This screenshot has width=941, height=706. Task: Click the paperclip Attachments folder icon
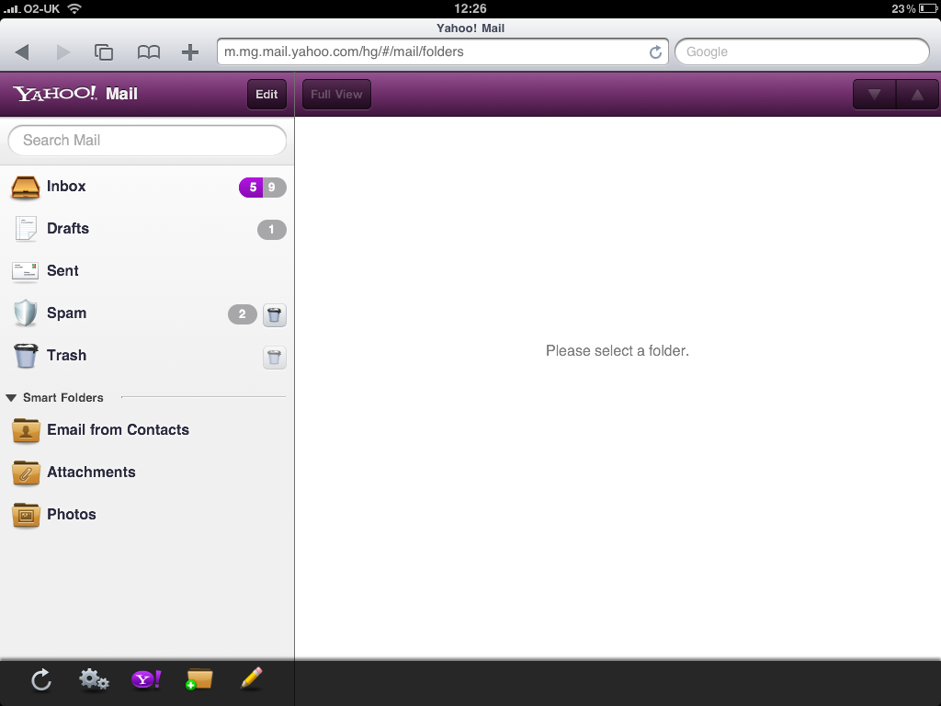click(26, 473)
